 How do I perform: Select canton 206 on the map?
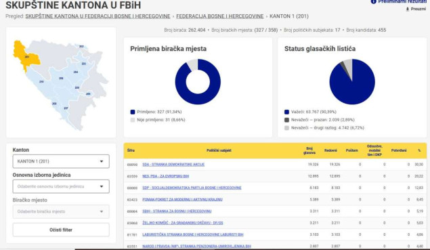(x=61, y=78)
